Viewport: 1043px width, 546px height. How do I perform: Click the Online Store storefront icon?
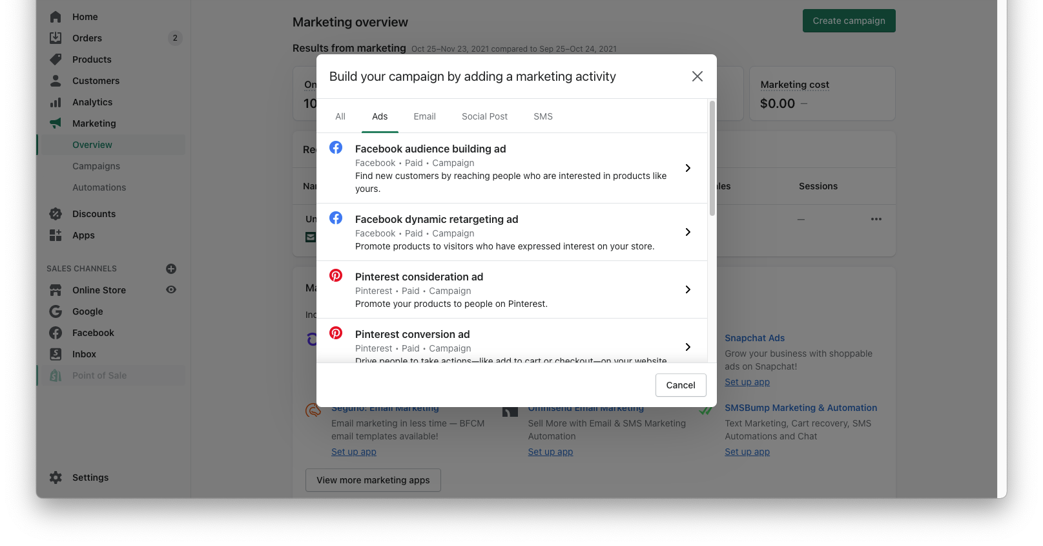click(x=56, y=290)
